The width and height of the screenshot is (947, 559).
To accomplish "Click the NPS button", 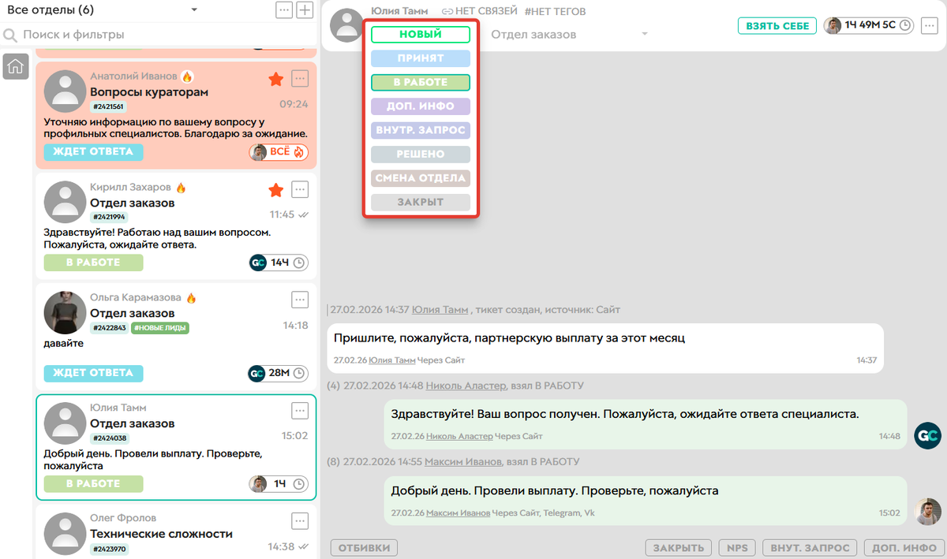I will coord(737,548).
